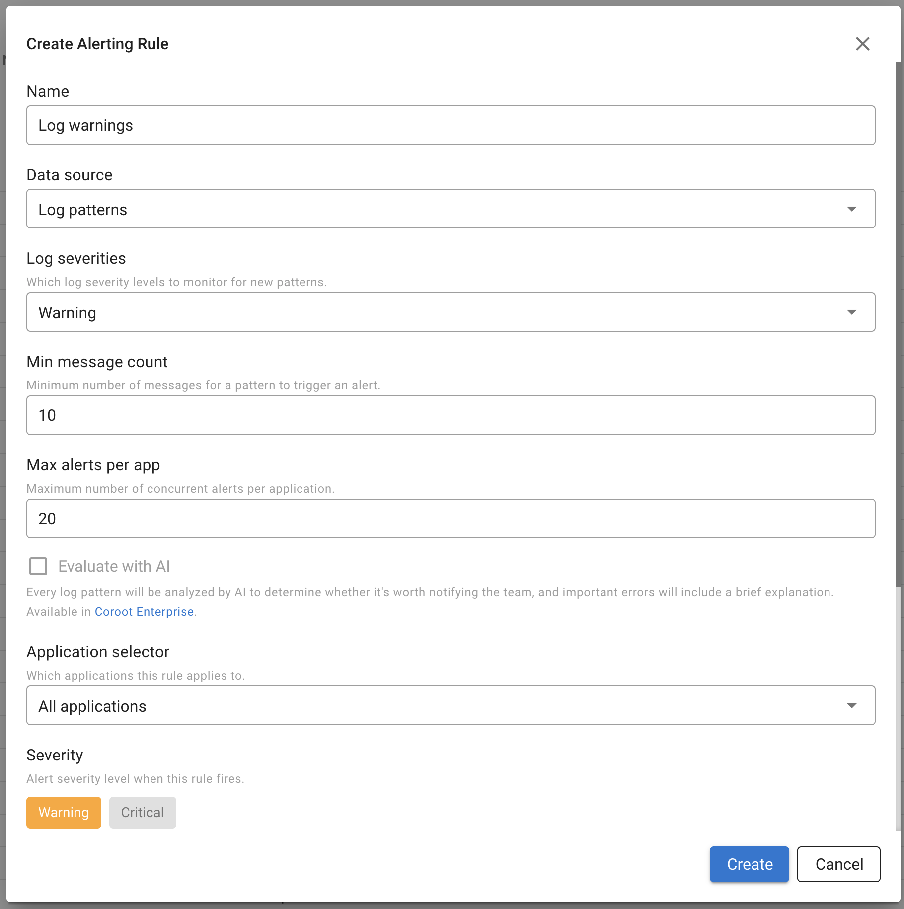Image resolution: width=904 pixels, height=909 pixels.
Task: Click the Create button
Action: [x=749, y=864]
